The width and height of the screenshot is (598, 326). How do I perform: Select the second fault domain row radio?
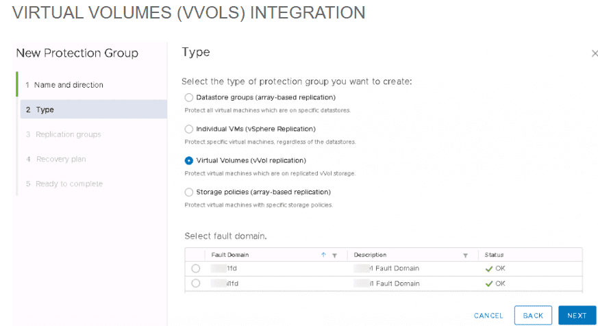click(196, 283)
